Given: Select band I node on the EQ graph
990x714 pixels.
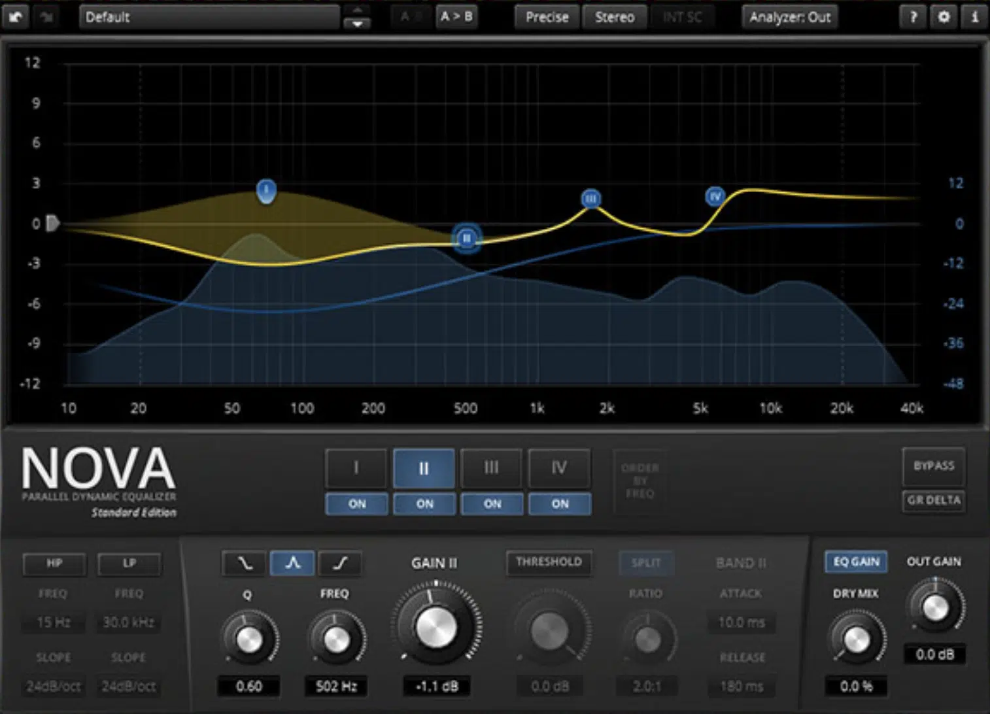Looking at the screenshot, I should click(266, 191).
